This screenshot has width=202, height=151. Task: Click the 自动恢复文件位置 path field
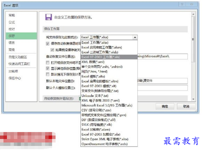click(x=162, y=57)
